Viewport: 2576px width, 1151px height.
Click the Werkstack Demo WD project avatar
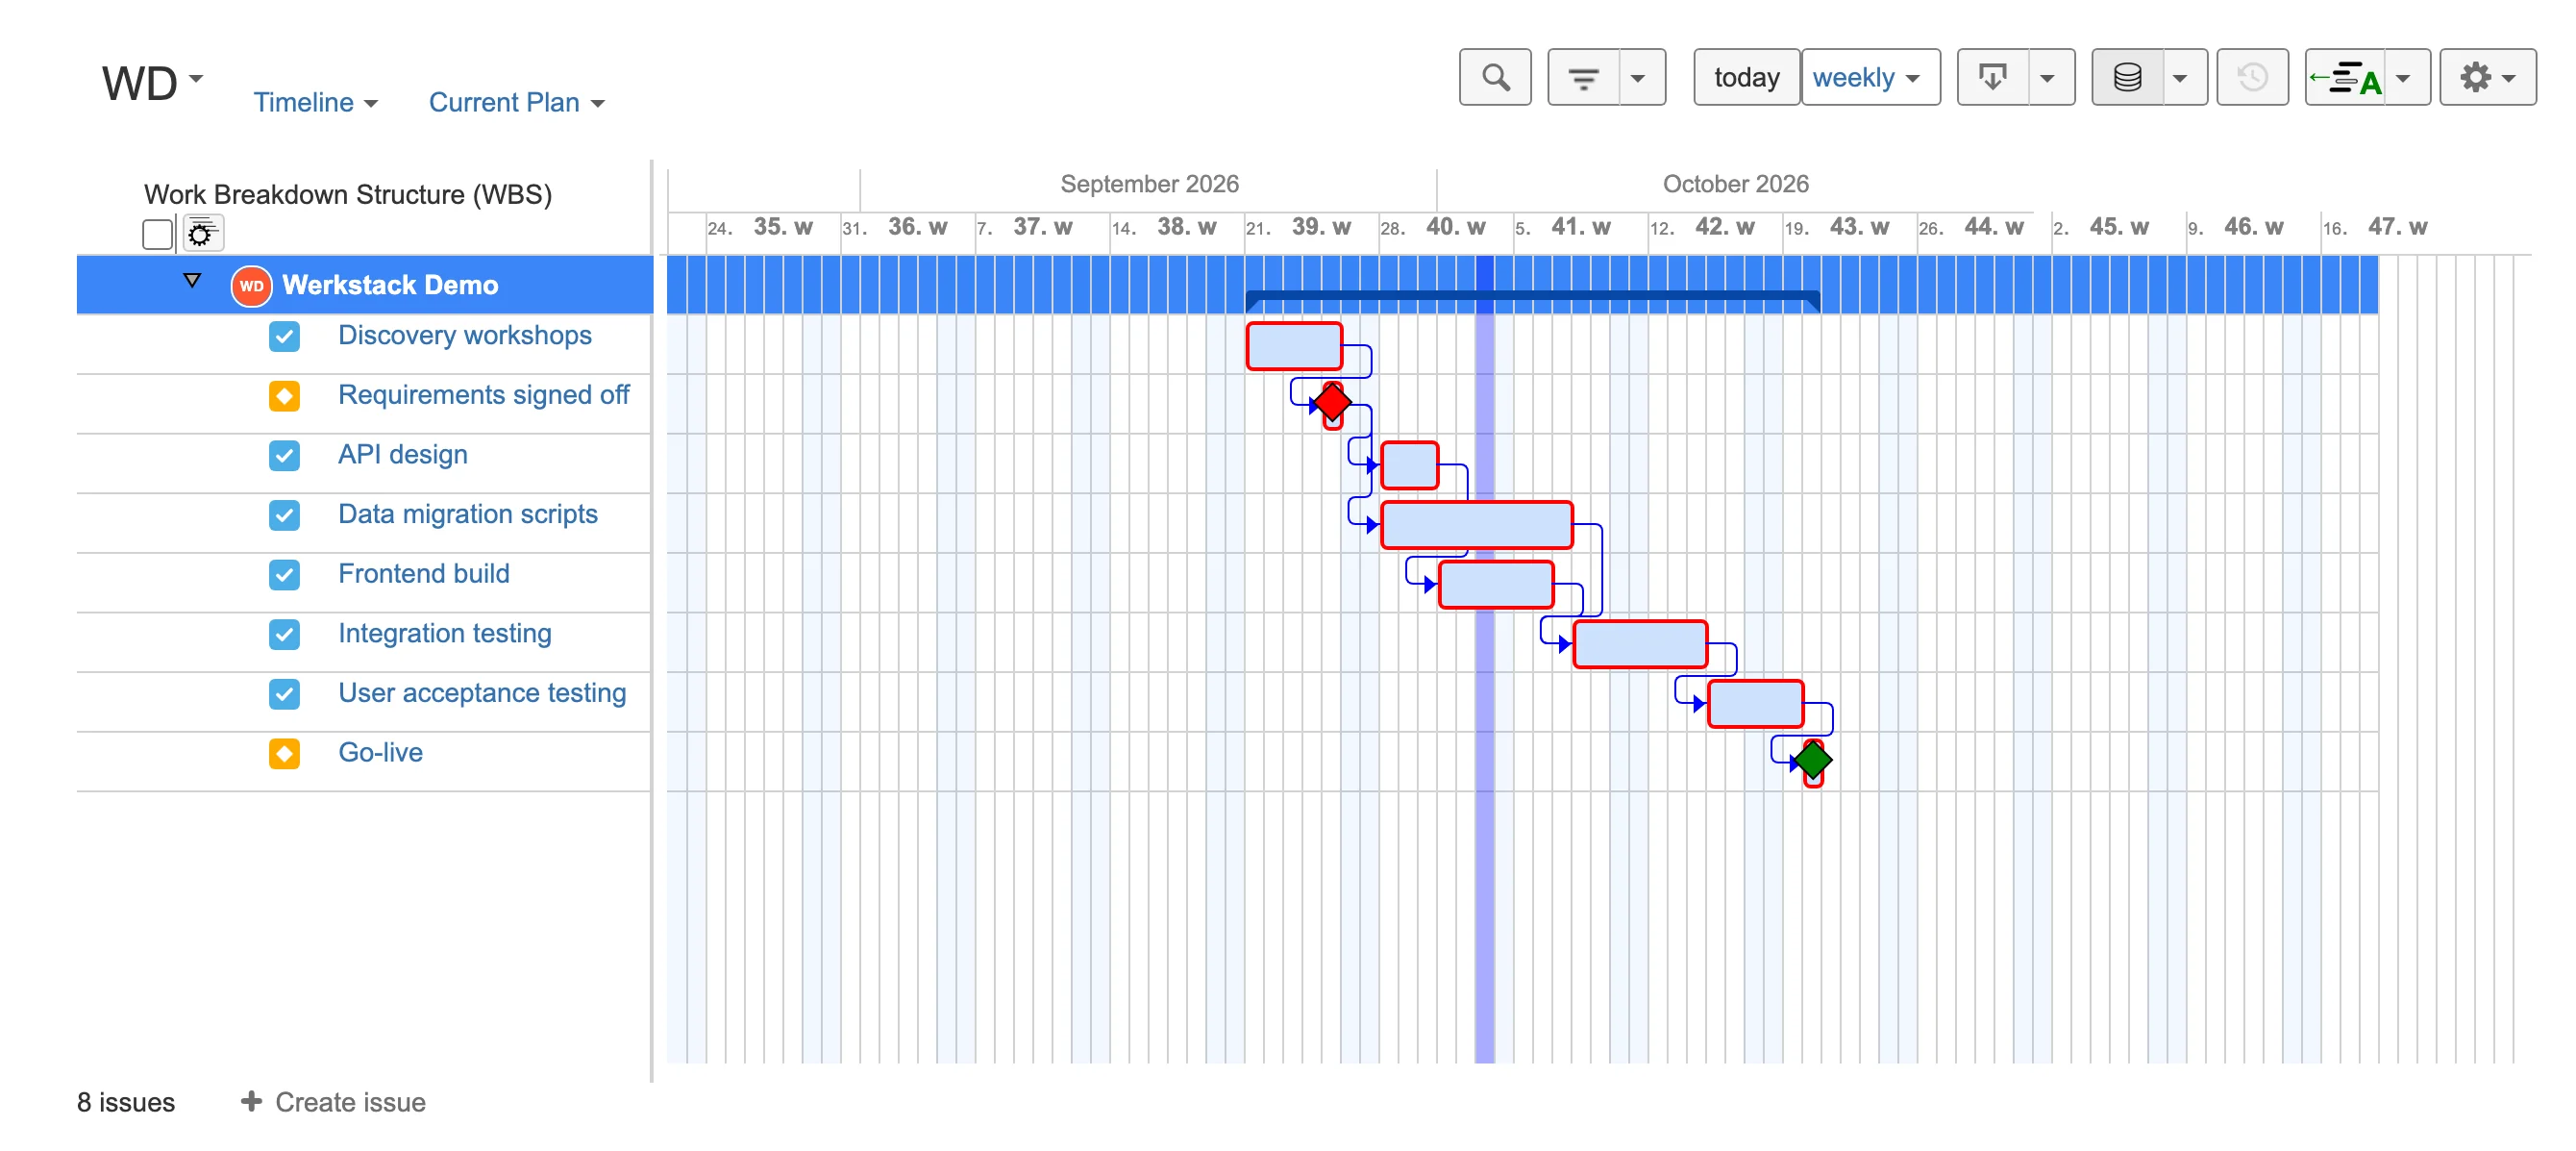pos(251,285)
